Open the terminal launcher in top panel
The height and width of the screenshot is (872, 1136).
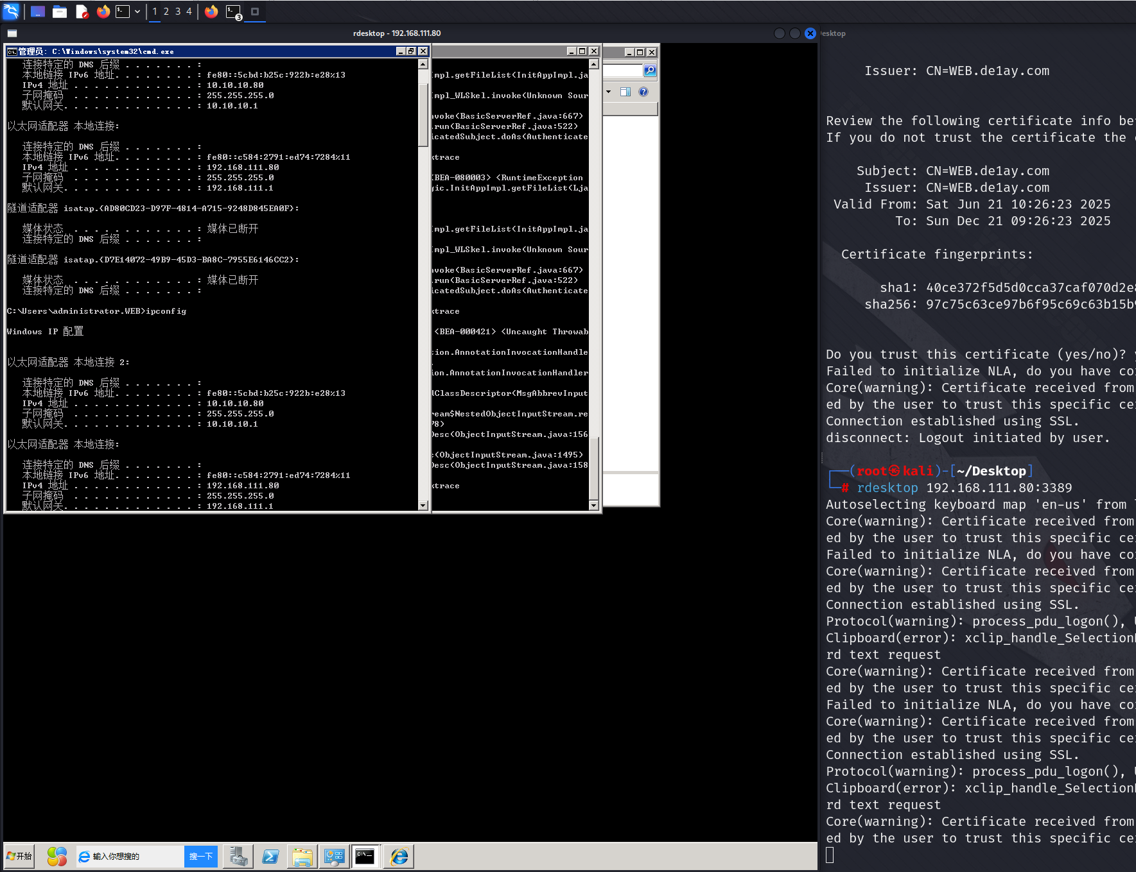pos(123,12)
